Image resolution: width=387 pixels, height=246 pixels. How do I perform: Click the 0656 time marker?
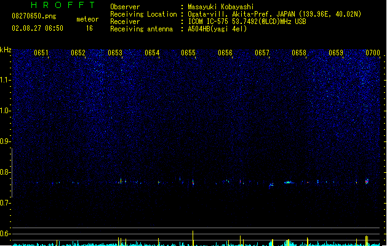pyautogui.click(x=225, y=53)
